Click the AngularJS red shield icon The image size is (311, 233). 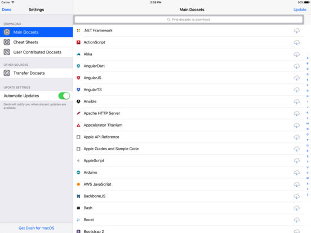pyautogui.click(x=78, y=78)
